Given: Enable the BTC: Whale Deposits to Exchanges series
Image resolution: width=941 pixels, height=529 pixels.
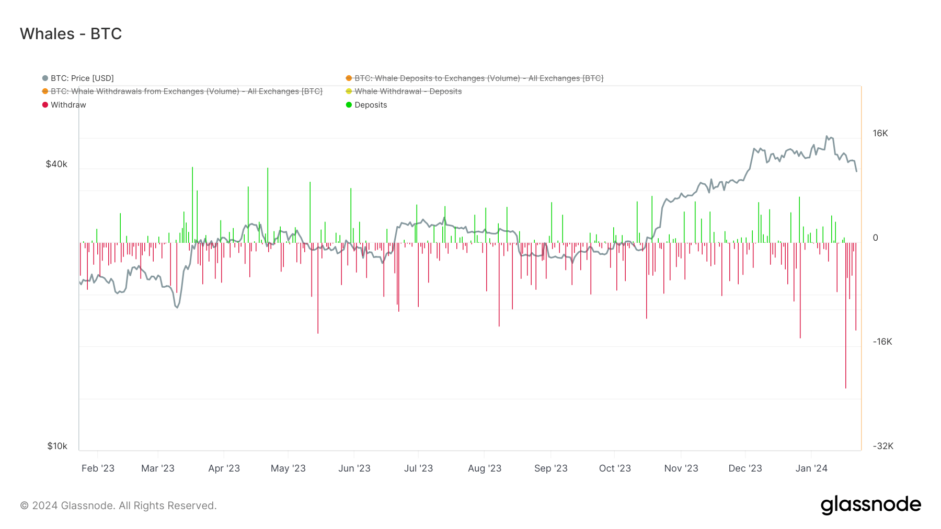Looking at the screenshot, I should point(478,78).
